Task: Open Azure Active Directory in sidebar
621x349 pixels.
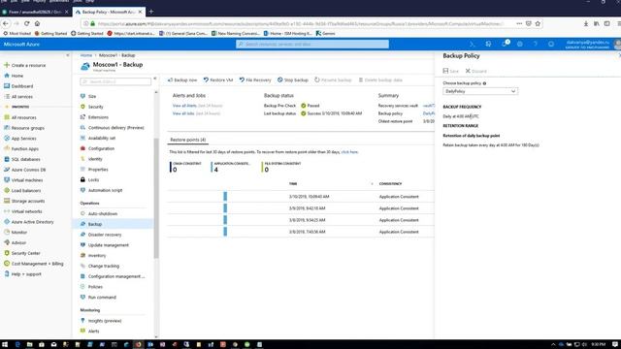Action: coord(29,222)
